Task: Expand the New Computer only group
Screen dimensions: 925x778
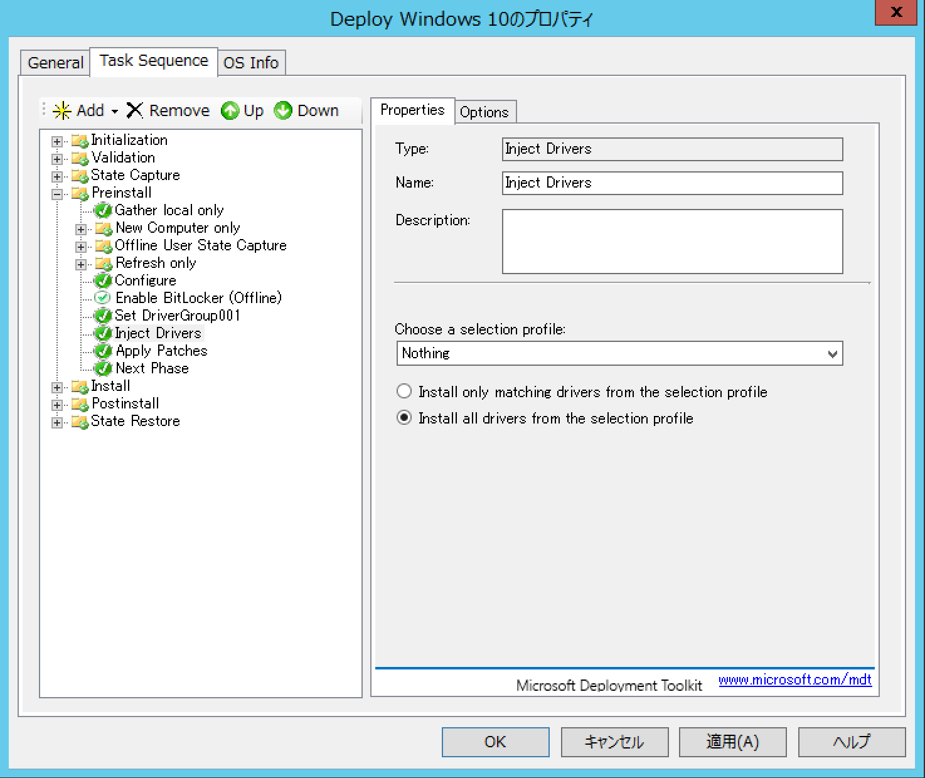Action: (x=81, y=229)
